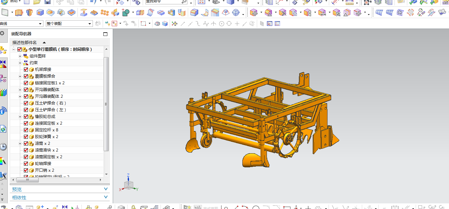
Task: Uncheck the 轮轴焊接 component checkbox
Action: pos(26,164)
